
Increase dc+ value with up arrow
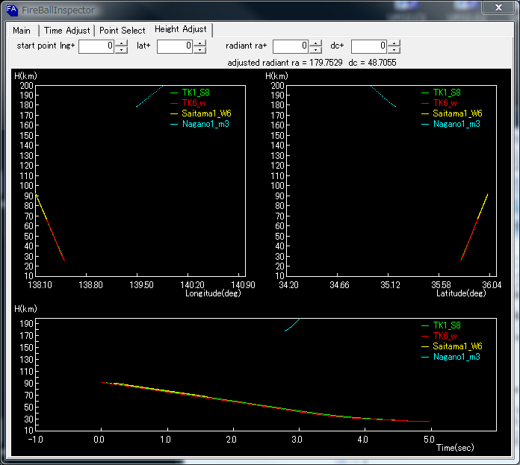click(394, 43)
